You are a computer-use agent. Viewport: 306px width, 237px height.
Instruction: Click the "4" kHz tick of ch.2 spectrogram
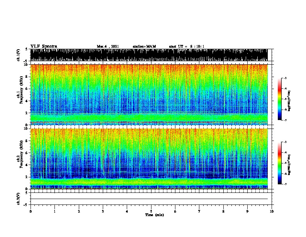[x=27, y=165]
